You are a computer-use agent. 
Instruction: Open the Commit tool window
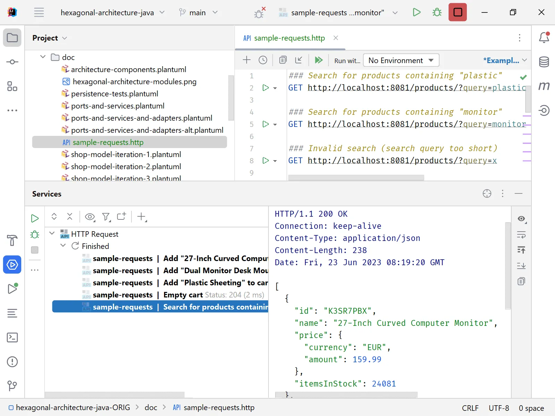[12, 62]
